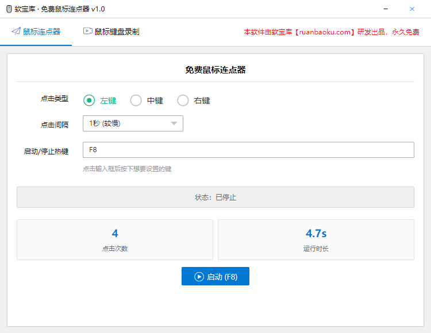This screenshot has width=431, height=333.
Task: Click the window title 软宝库 · 免费鼠标连点器 v1.0
Action: point(60,9)
